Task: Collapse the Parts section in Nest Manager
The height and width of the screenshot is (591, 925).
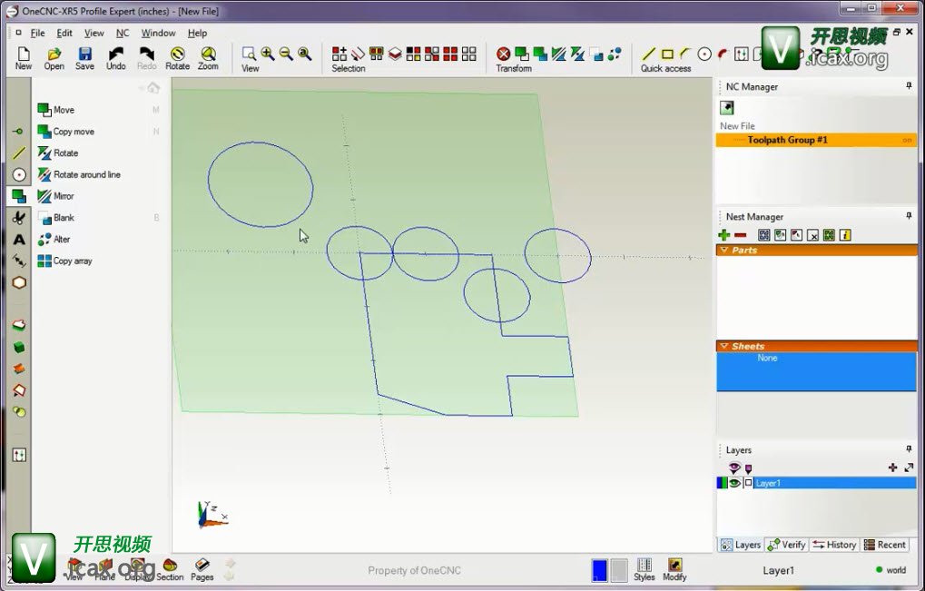Action: 724,250
